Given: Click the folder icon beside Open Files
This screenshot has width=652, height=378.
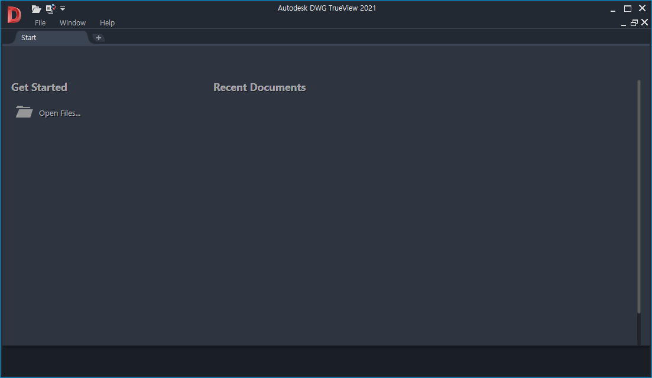Looking at the screenshot, I should (24, 112).
